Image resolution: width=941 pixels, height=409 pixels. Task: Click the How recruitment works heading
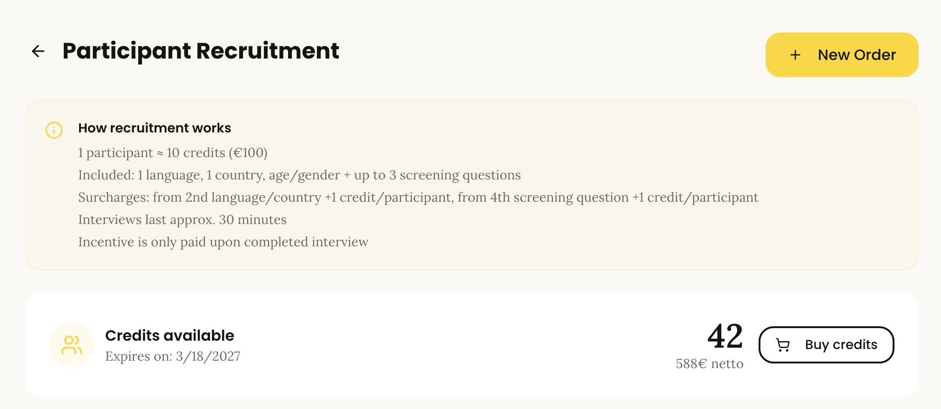pyautogui.click(x=155, y=128)
